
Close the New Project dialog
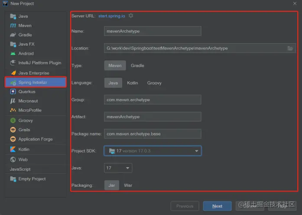pyautogui.click(x=295, y=3)
